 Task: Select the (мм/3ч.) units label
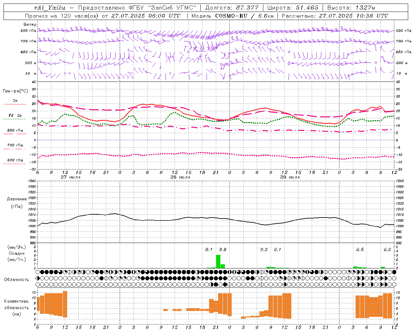[x=17, y=247]
